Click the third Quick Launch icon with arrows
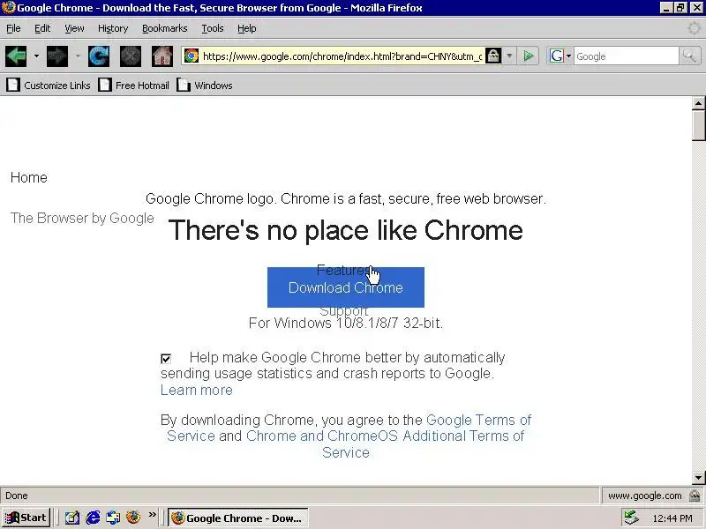 [x=113, y=518]
